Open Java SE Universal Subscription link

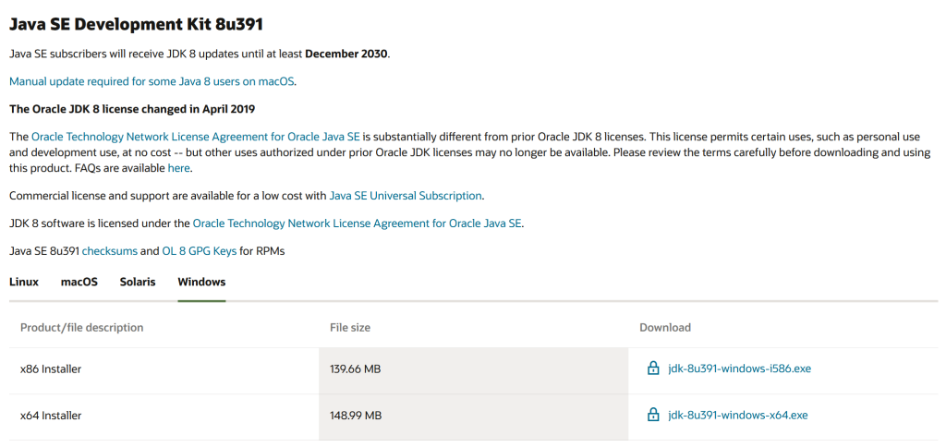(406, 196)
